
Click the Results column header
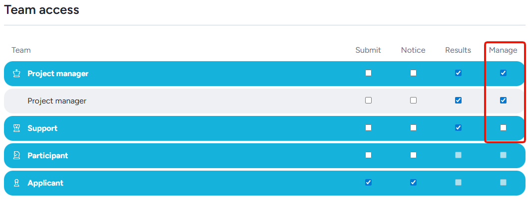458,50
